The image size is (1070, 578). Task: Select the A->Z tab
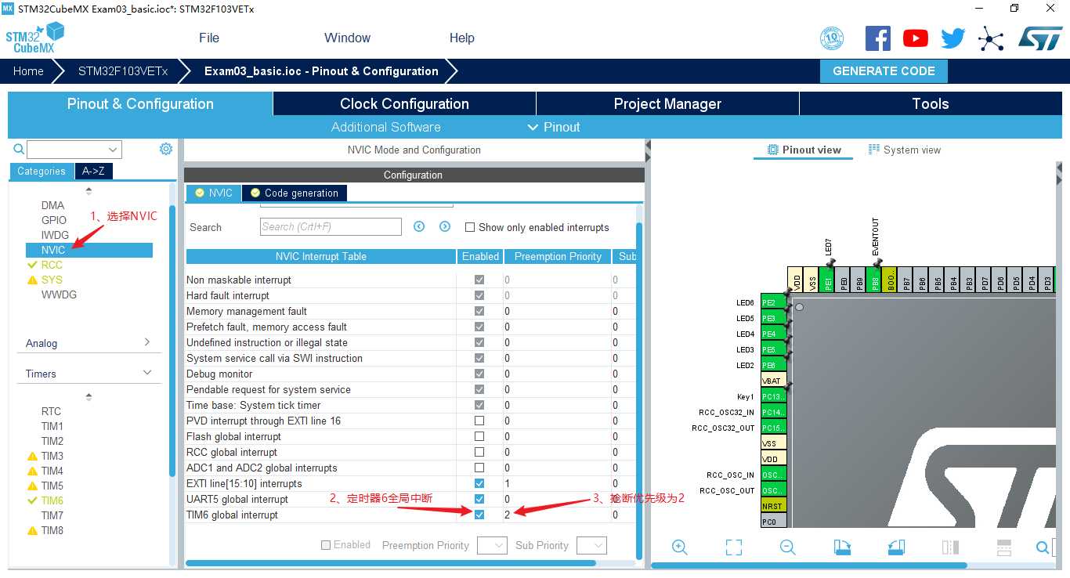(x=92, y=171)
